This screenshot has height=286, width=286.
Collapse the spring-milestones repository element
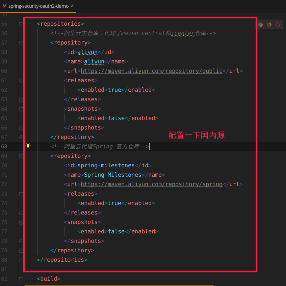21,156
